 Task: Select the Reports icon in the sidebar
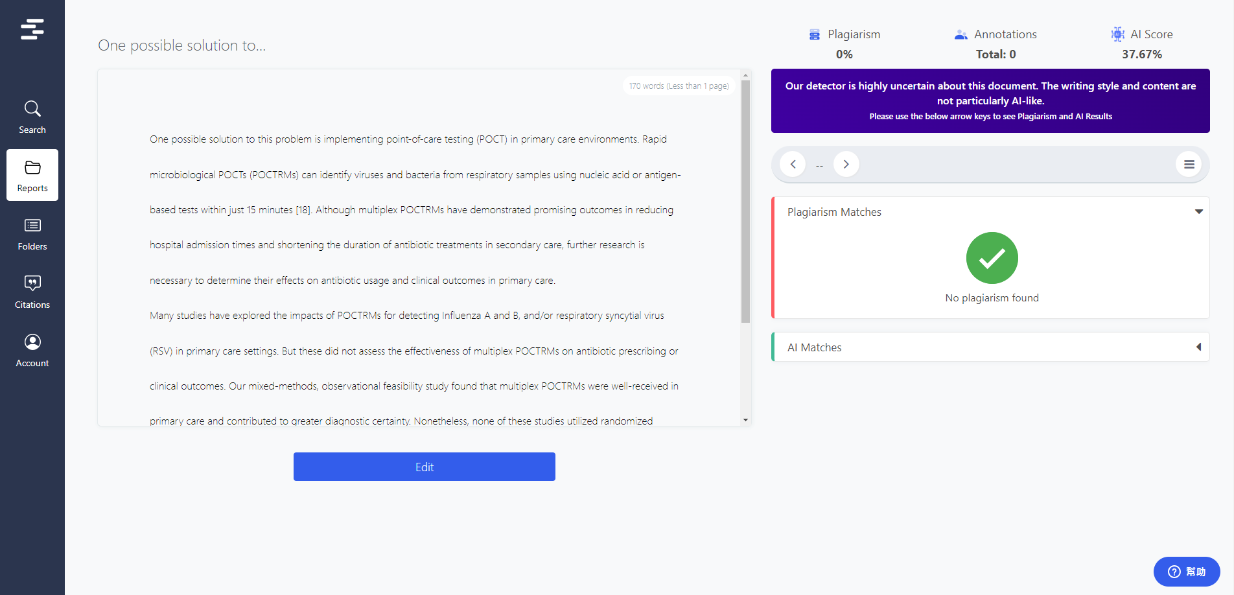[x=32, y=174]
